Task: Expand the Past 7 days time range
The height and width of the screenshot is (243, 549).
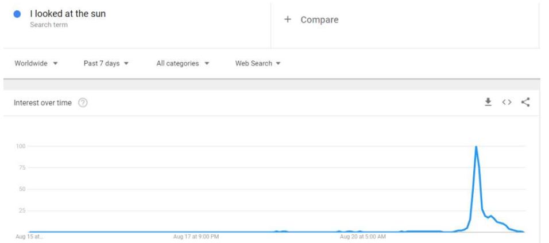Action: pos(106,63)
